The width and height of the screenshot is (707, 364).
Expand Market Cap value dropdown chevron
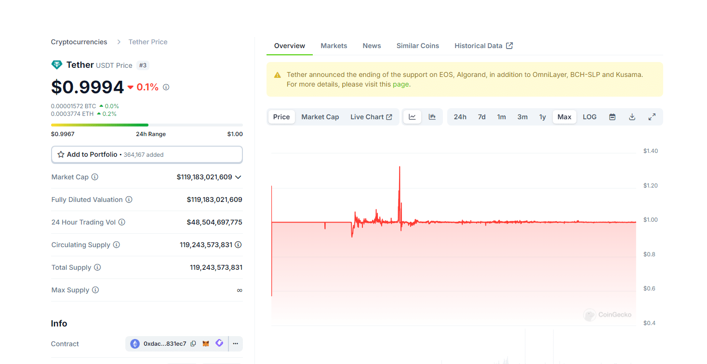point(238,177)
